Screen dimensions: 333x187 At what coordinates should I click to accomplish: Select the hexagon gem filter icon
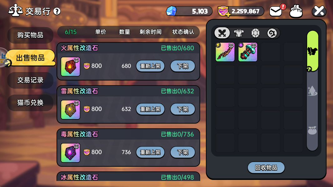click(x=255, y=33)
